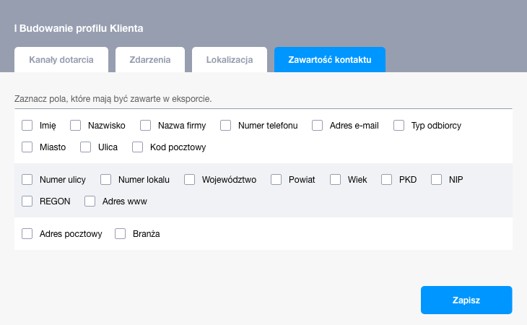This screenshot has height=325, width=527.
Task: Click the Zapisz button
Action: tap(466, 300)
